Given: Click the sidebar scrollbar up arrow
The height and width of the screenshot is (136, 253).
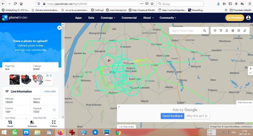Looking at the screenshot, I should click(x=63, y=25).
